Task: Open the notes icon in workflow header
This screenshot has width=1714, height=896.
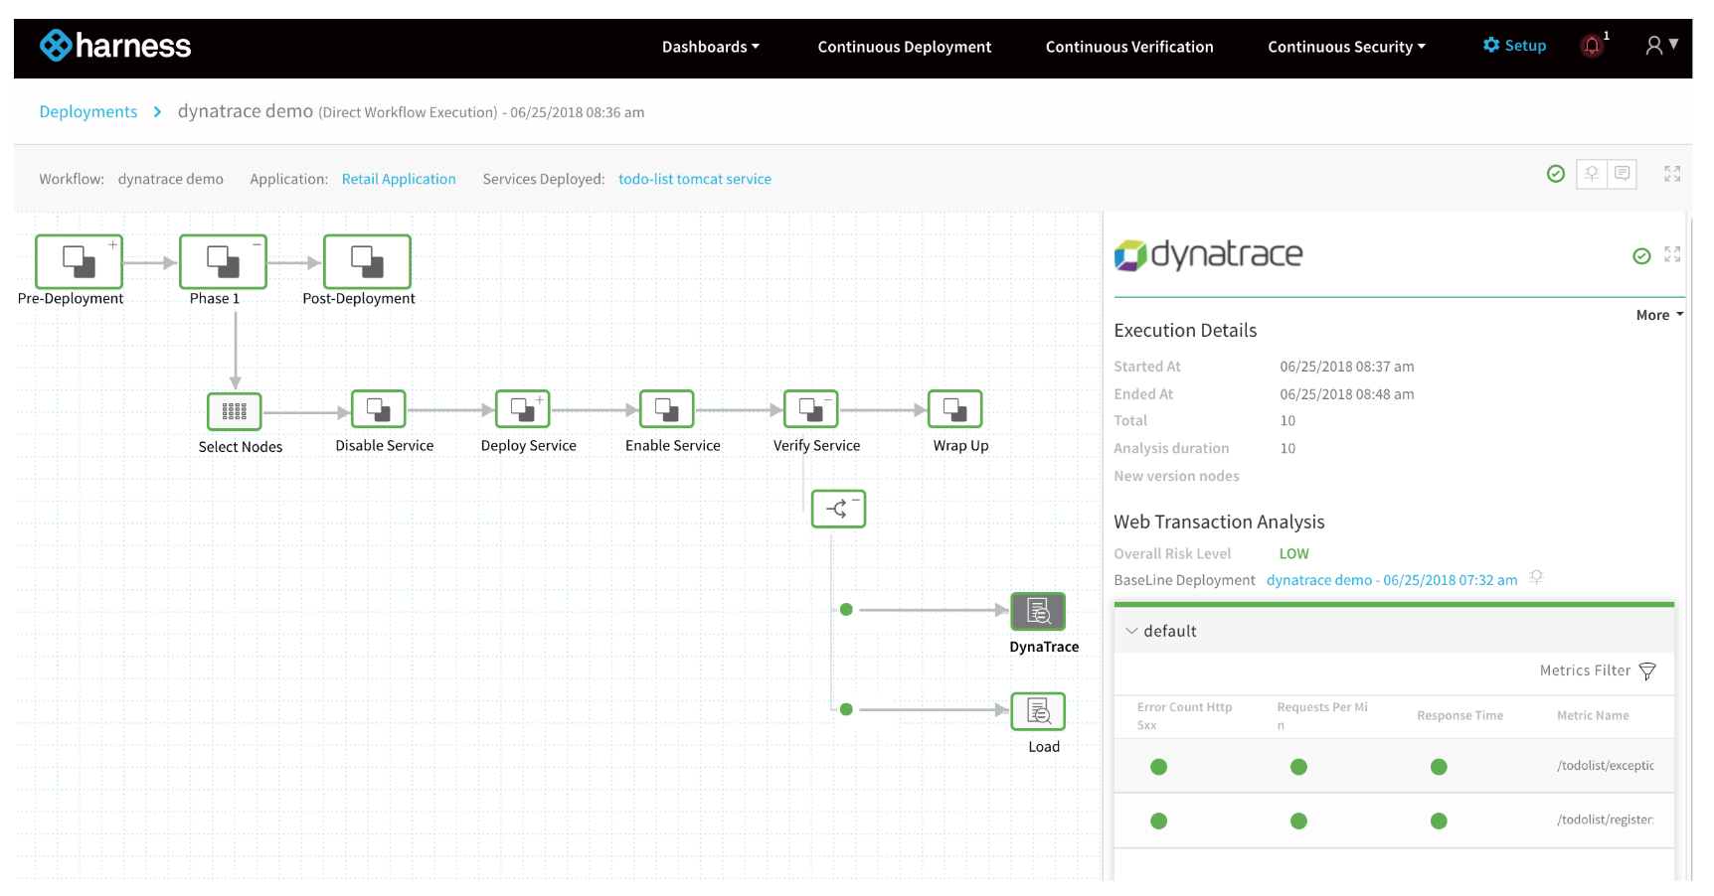Action: [x=1622, y=174]
